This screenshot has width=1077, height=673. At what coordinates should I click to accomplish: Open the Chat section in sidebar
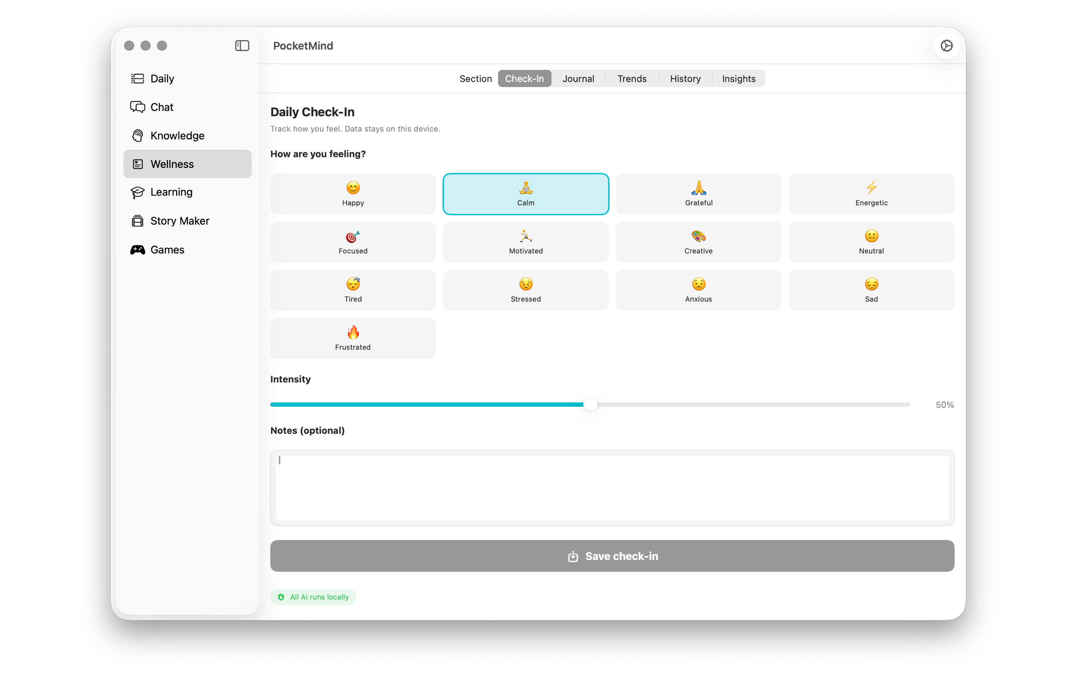tap(187, 107)
